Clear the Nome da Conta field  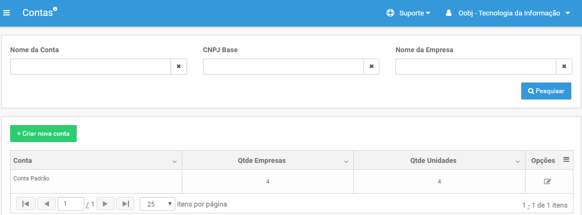[x=179, y=67]
